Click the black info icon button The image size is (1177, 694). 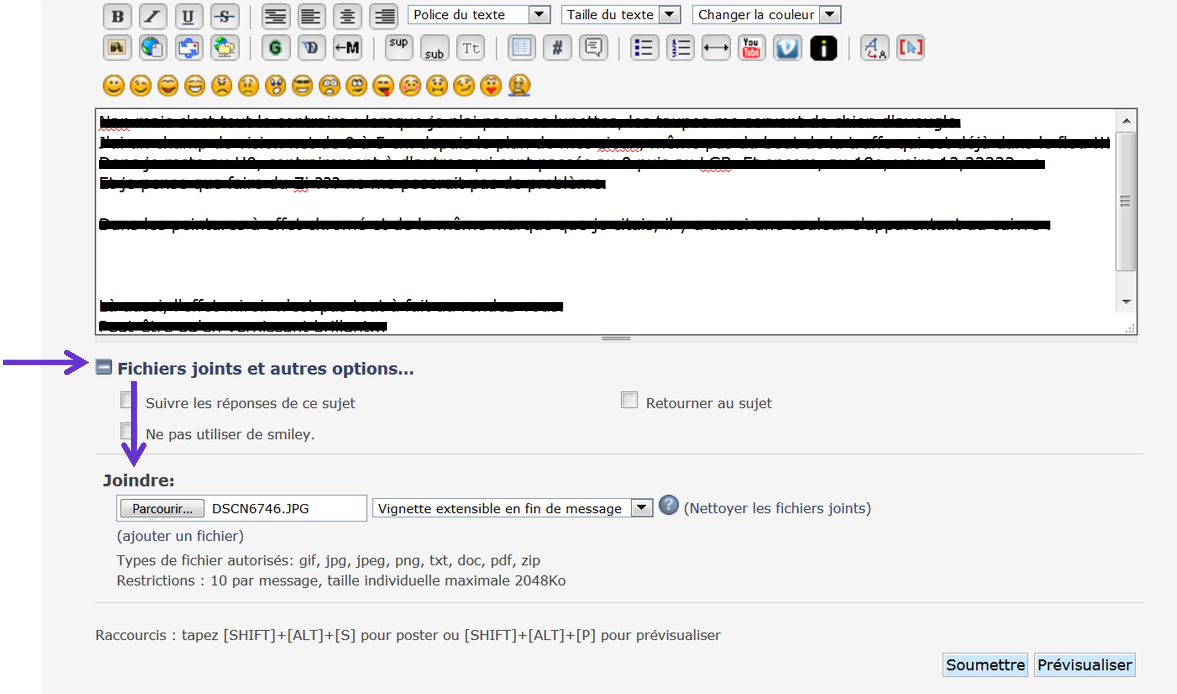pyautogui.click(x=824, y=48)
